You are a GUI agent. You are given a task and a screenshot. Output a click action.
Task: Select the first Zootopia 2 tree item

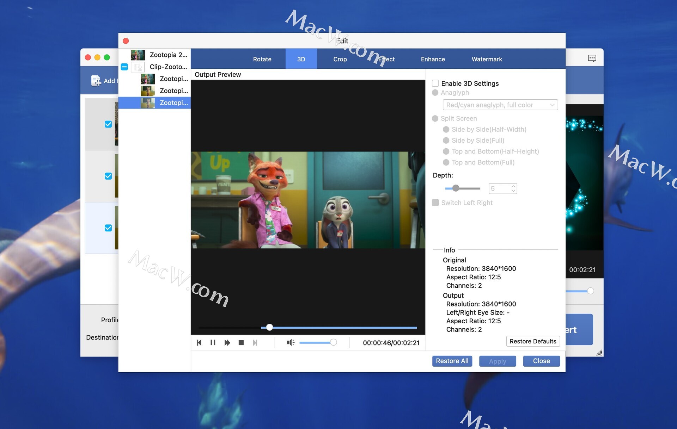pos(168,55)
